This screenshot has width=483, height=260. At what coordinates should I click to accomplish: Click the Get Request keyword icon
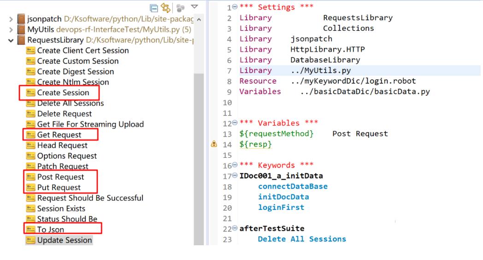click(x=31, y=135)
